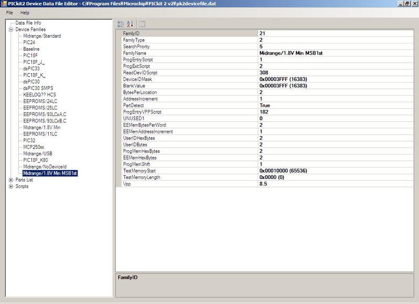The height and width of the screenshot is (304, 419).
Task: Select the EEMemHexBytes property row
Action: (x=268, y=157)
